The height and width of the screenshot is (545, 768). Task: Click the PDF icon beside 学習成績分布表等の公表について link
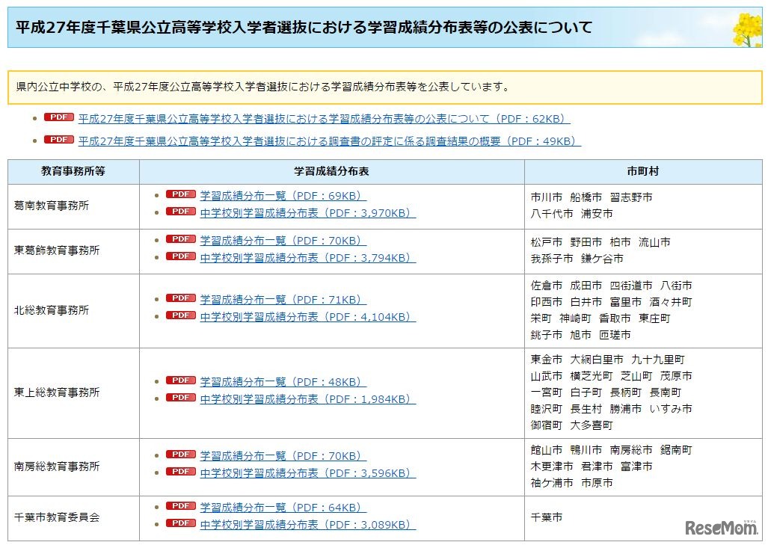click(59, 119)
